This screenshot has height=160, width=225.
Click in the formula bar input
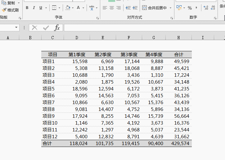pyautogui.click(x=144, y=28)
